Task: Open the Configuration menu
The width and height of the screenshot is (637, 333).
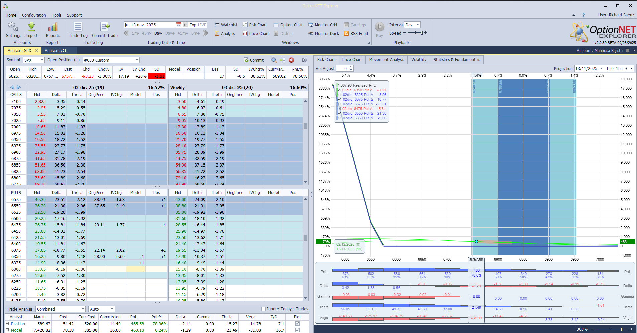Action: [x=34, y=15]
